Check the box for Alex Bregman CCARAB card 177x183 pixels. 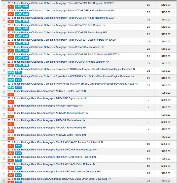4,5
